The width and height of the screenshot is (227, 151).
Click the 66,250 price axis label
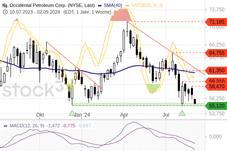tap(217, 45)
